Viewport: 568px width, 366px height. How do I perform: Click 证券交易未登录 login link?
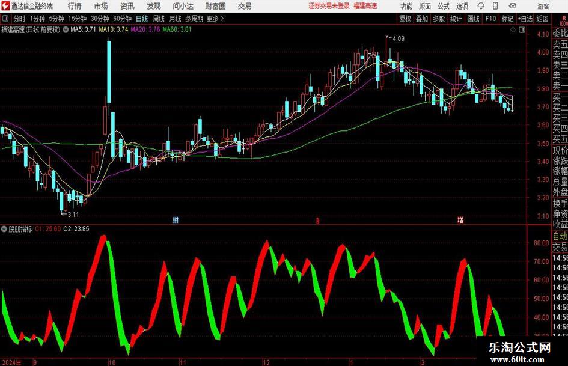(x=329, y=6)
